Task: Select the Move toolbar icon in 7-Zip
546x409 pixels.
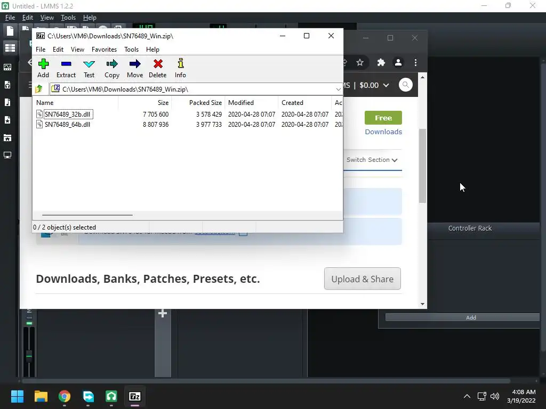Action: [x=135, y=68]
